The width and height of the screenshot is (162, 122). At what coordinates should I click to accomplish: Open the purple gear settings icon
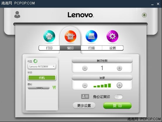click(x=112, y=36)
